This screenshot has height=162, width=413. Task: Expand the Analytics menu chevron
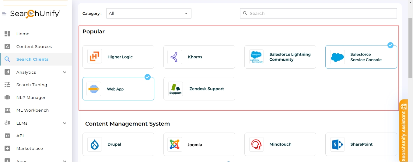pyautogui.click(x=65, y=72)
